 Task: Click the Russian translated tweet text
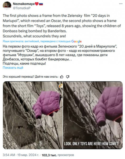tap(60, 55)
